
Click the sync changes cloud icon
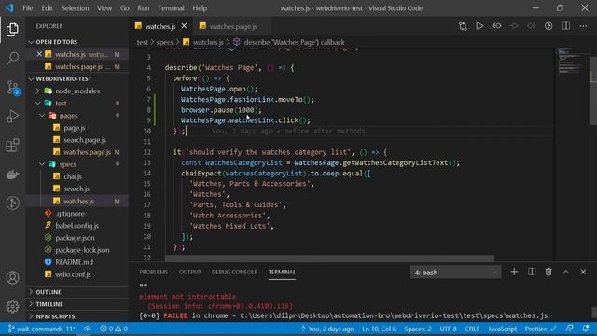coord(88,329)
